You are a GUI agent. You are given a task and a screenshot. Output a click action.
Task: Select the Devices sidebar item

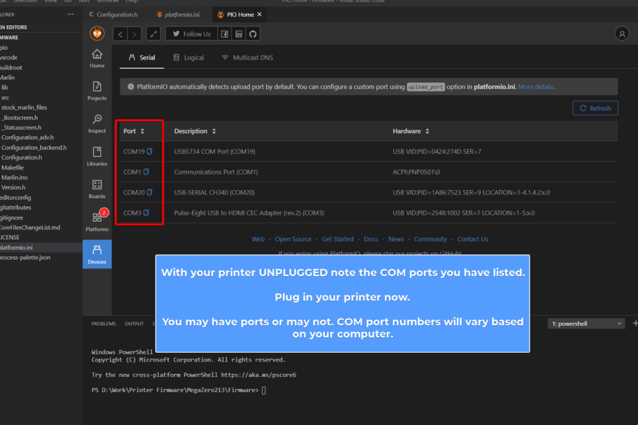click(97, 254)
